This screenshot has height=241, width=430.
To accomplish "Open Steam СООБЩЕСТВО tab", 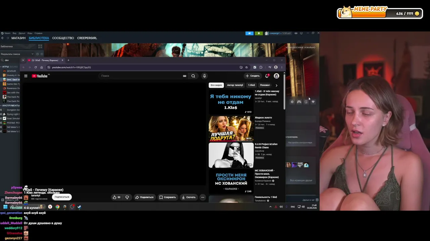I will 63,38.
